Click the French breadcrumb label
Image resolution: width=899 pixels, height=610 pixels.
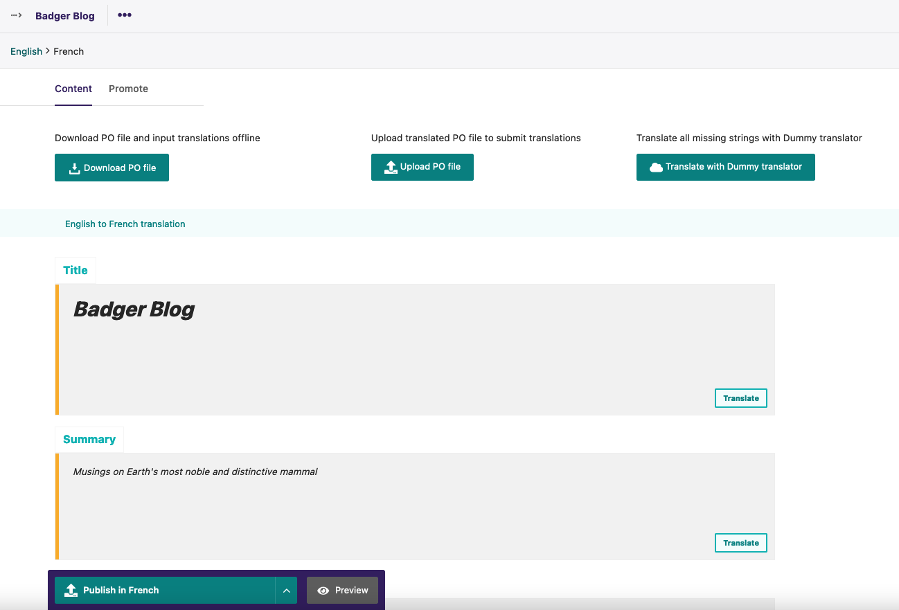pos(69,51)
